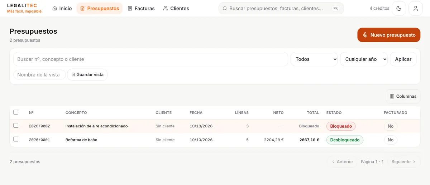Click Nuevo presupuesto button
Screen dimensions: 430x185
coord(389,35)
